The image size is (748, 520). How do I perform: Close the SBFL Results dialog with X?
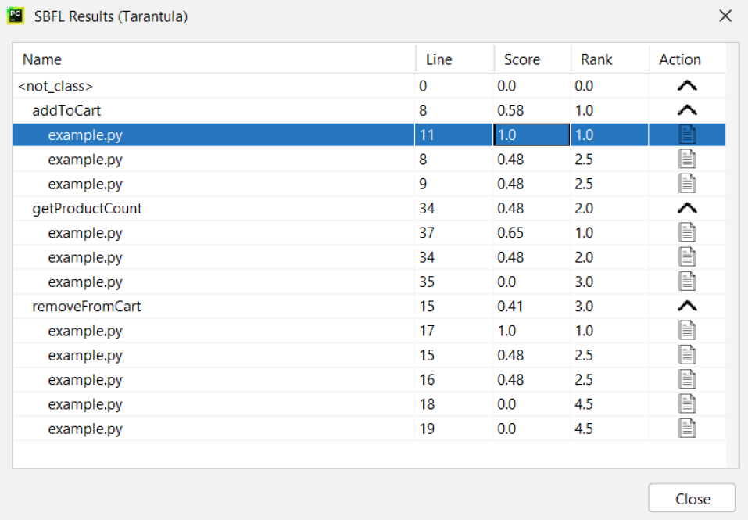(x=725, y=16)
